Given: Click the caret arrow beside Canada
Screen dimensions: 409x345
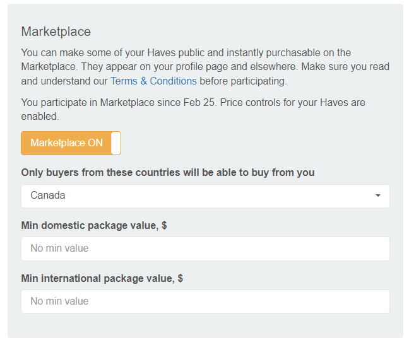Looking at the screenshot, I should click(377, 196).
